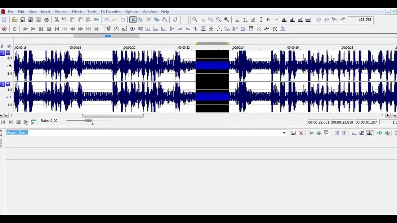Image resolution: width=397 pixels, height=223 pixels.
Task: Click the waveform horizontal scrollbar
Action: (113, 115)
